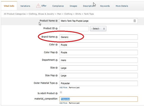Click into the Brand Name field
This screenshot has height=108, width=144.
[x=99, y=37]
